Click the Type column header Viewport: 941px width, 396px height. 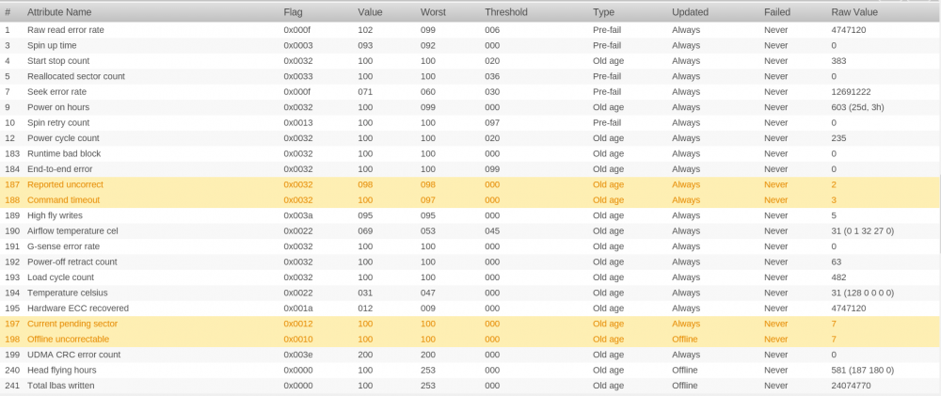point(603,12)
